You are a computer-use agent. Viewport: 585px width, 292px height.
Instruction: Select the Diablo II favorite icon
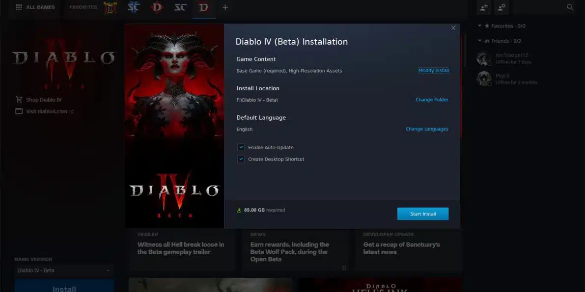[111, 7]
